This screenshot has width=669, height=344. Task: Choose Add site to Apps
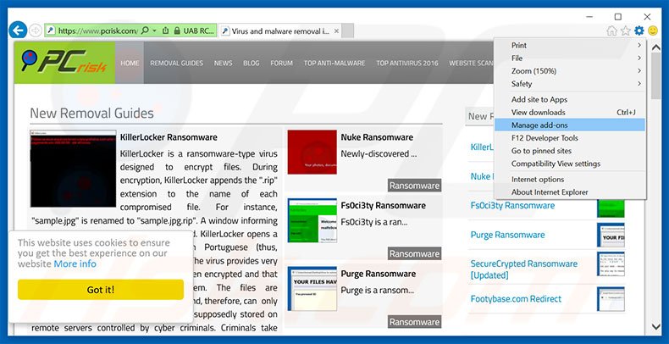pos(570,99)
